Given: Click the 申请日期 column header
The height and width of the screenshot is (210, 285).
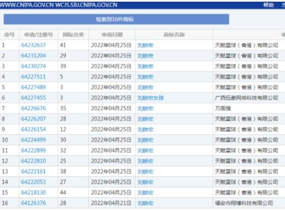Looking at the screenshot, I should click(112, 35).
